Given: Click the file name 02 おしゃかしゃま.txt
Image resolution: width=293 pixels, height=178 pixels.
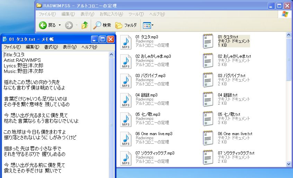Looking at the screenshot, I should point(234,56).
